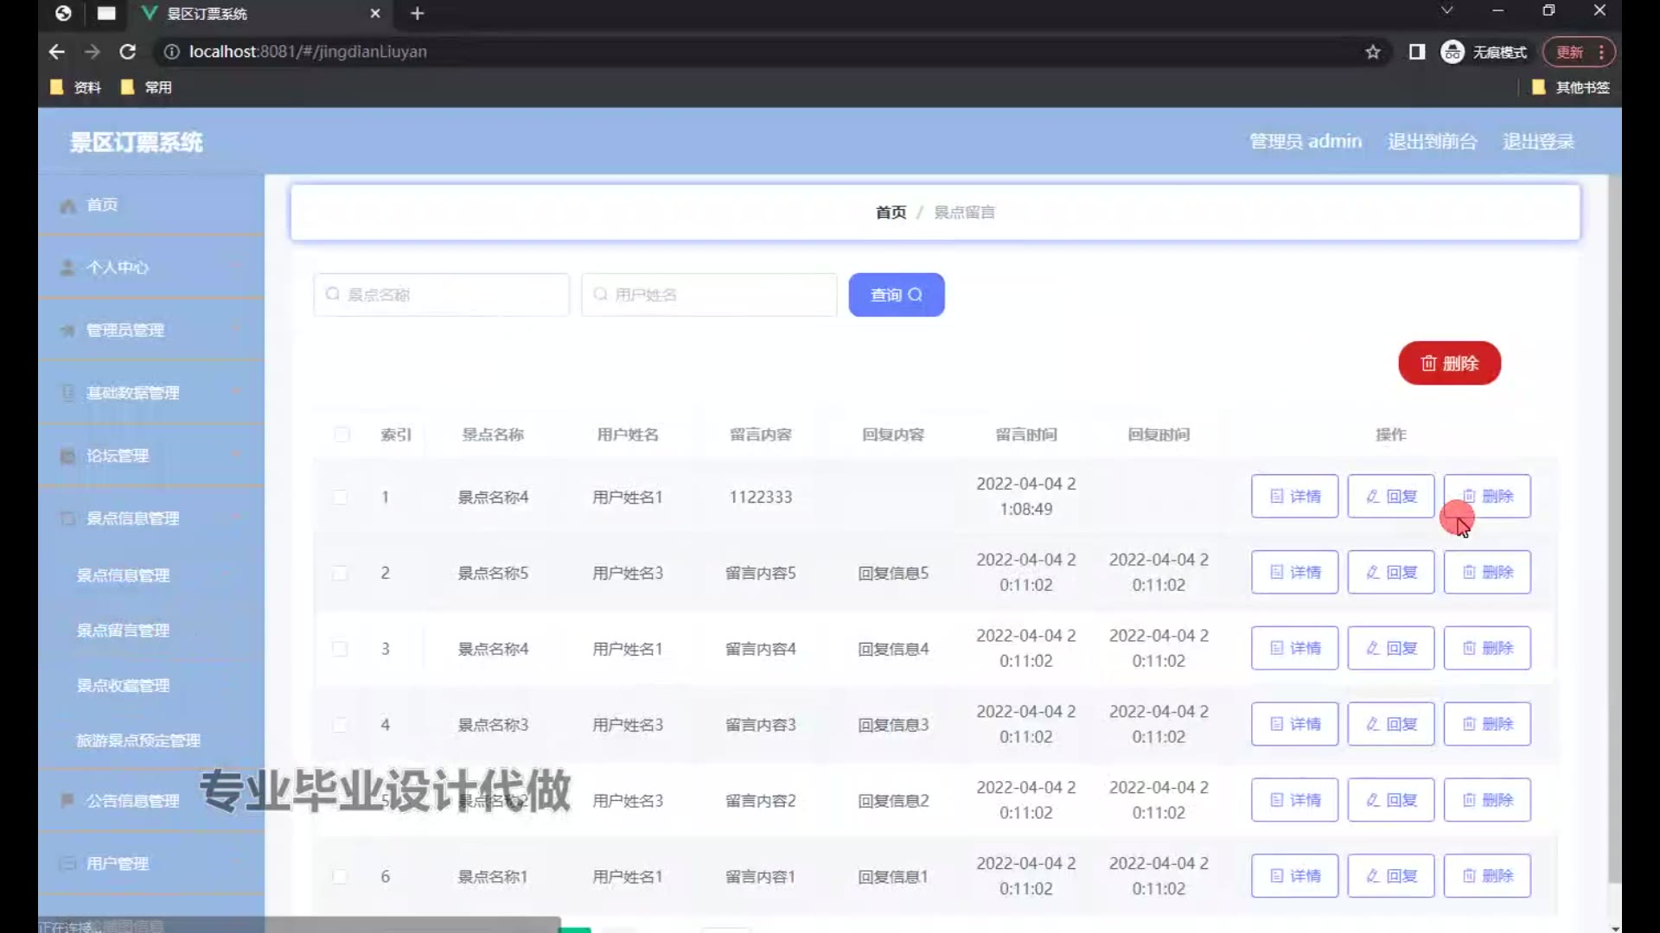Expand the 用户管理 sidebar menu
The image size is (1660, 933).
(151, 864)
